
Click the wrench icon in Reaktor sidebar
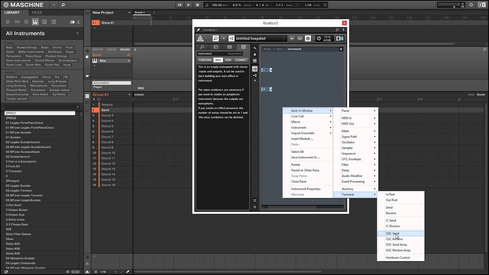[x=255, y=48]
